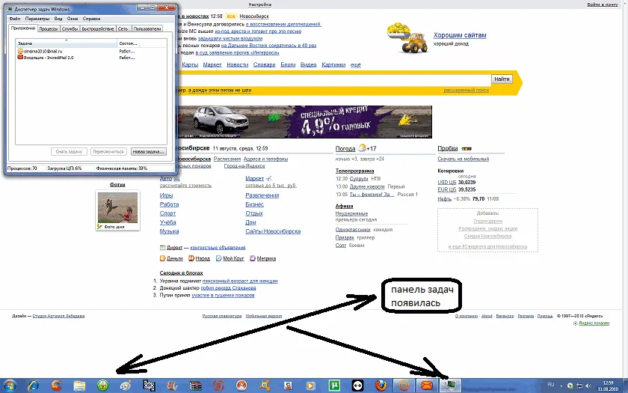Open the Windows Start menu orb
628x393 pixels.
tap(9, 386)
